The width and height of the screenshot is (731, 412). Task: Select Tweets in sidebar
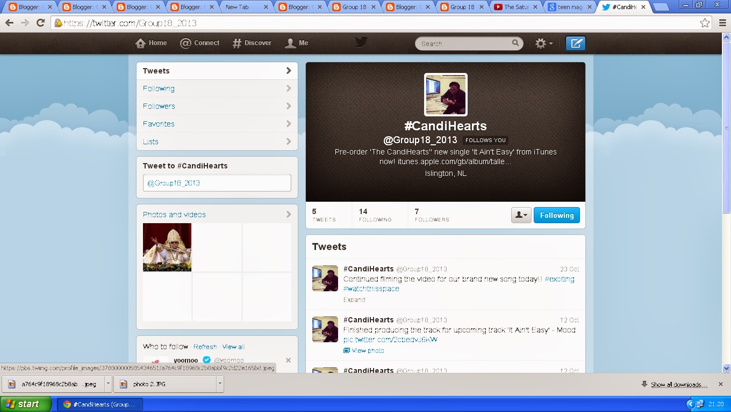217,71
